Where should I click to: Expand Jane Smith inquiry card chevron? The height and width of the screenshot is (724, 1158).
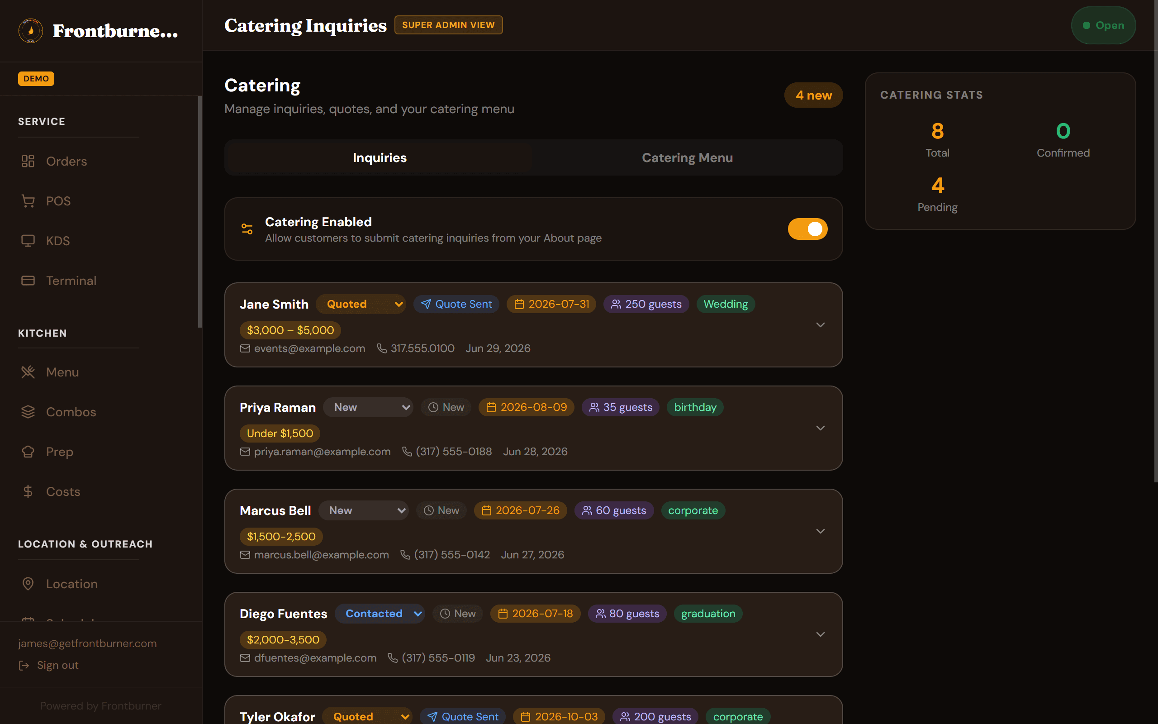pyautogui.click(x=820, y=325)
